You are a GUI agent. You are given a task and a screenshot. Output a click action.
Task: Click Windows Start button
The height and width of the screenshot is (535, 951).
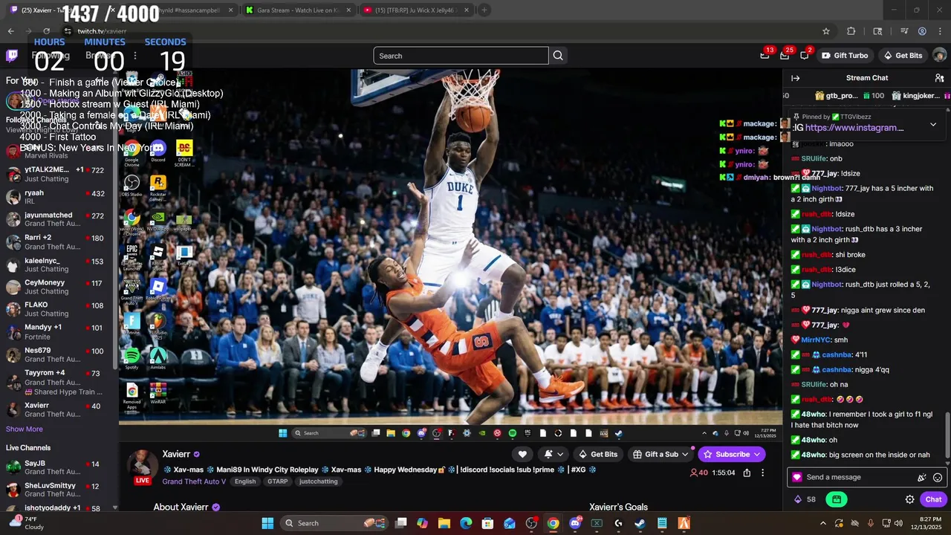(267, 523)
